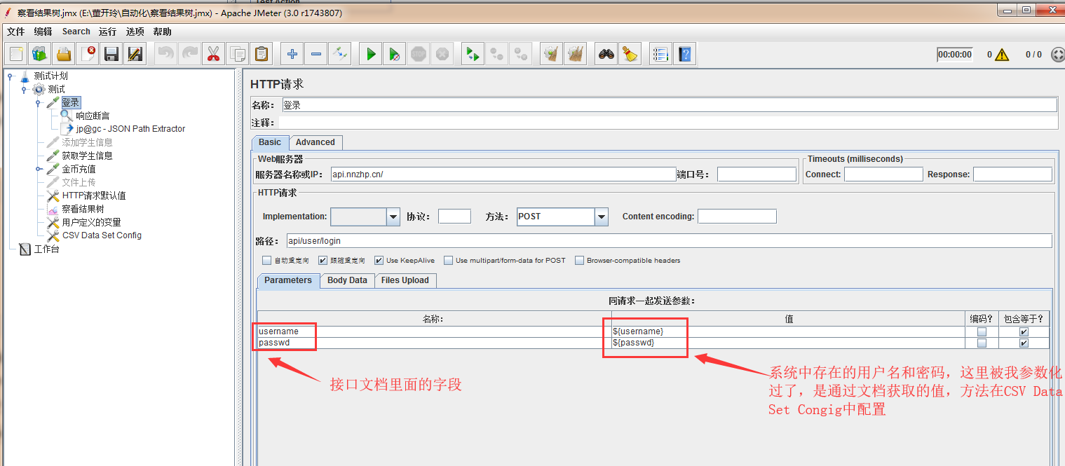Click the Open file folder icon
Viewport: 1065px width, 466px height.
[64, 54]
